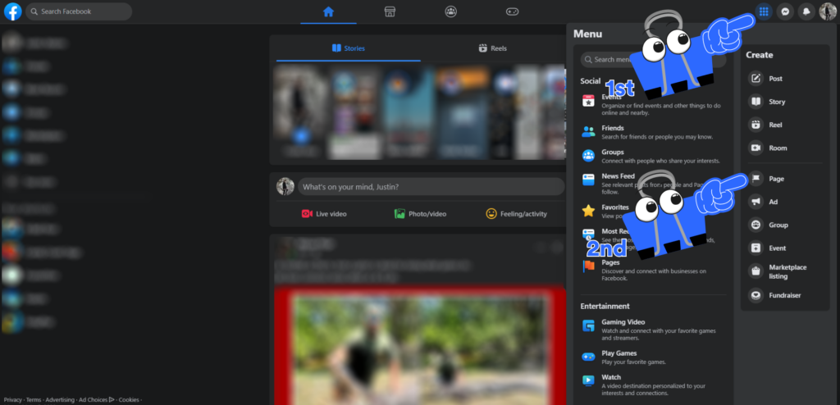Create a new Group
840x405 pixels.
coord(785,225)
